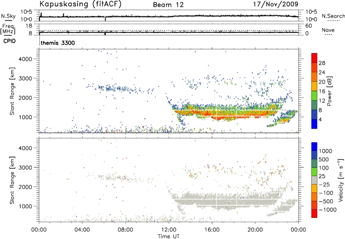Image resolution: width=345 pixels, height=239 pixels.
Task: Select the 12 dB colorbar label
Action: tap(322, 101)
